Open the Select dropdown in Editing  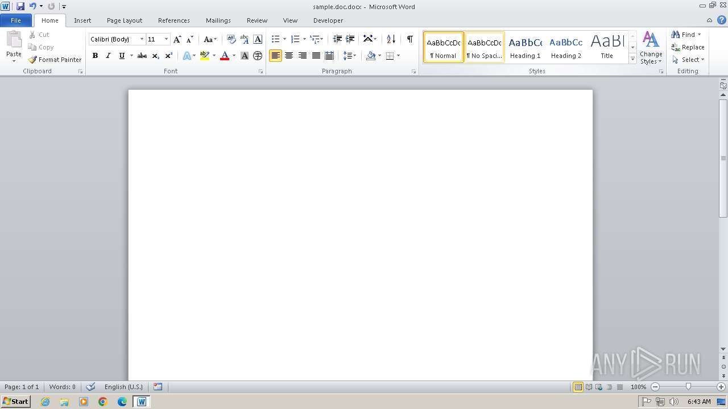[689, 60]
